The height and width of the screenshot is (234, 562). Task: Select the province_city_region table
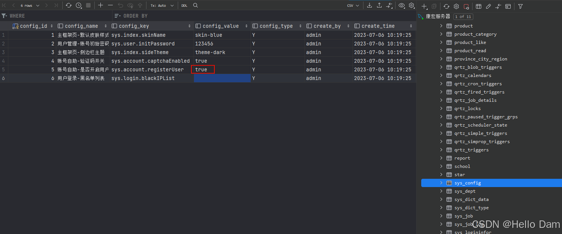click(481, 59)
